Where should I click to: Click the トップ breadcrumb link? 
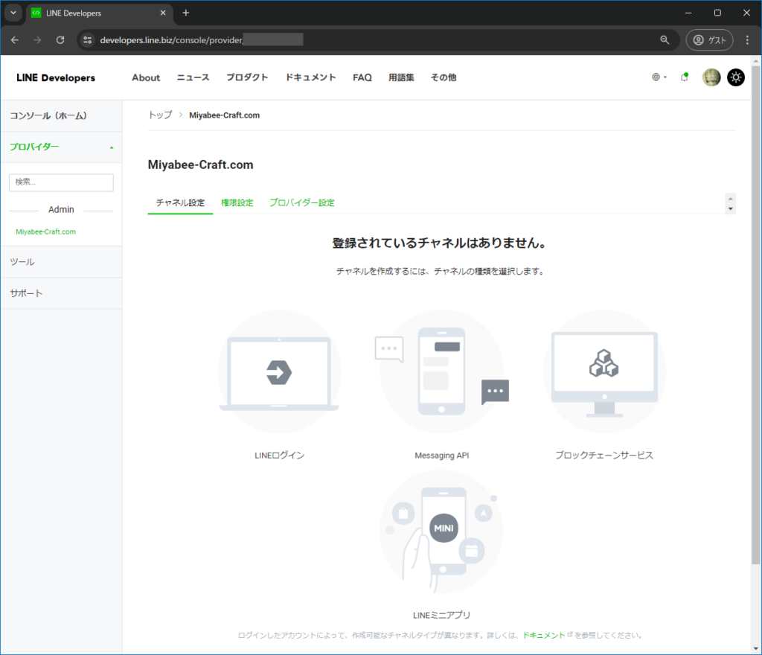pyautogui.click(x=160, y=115)
